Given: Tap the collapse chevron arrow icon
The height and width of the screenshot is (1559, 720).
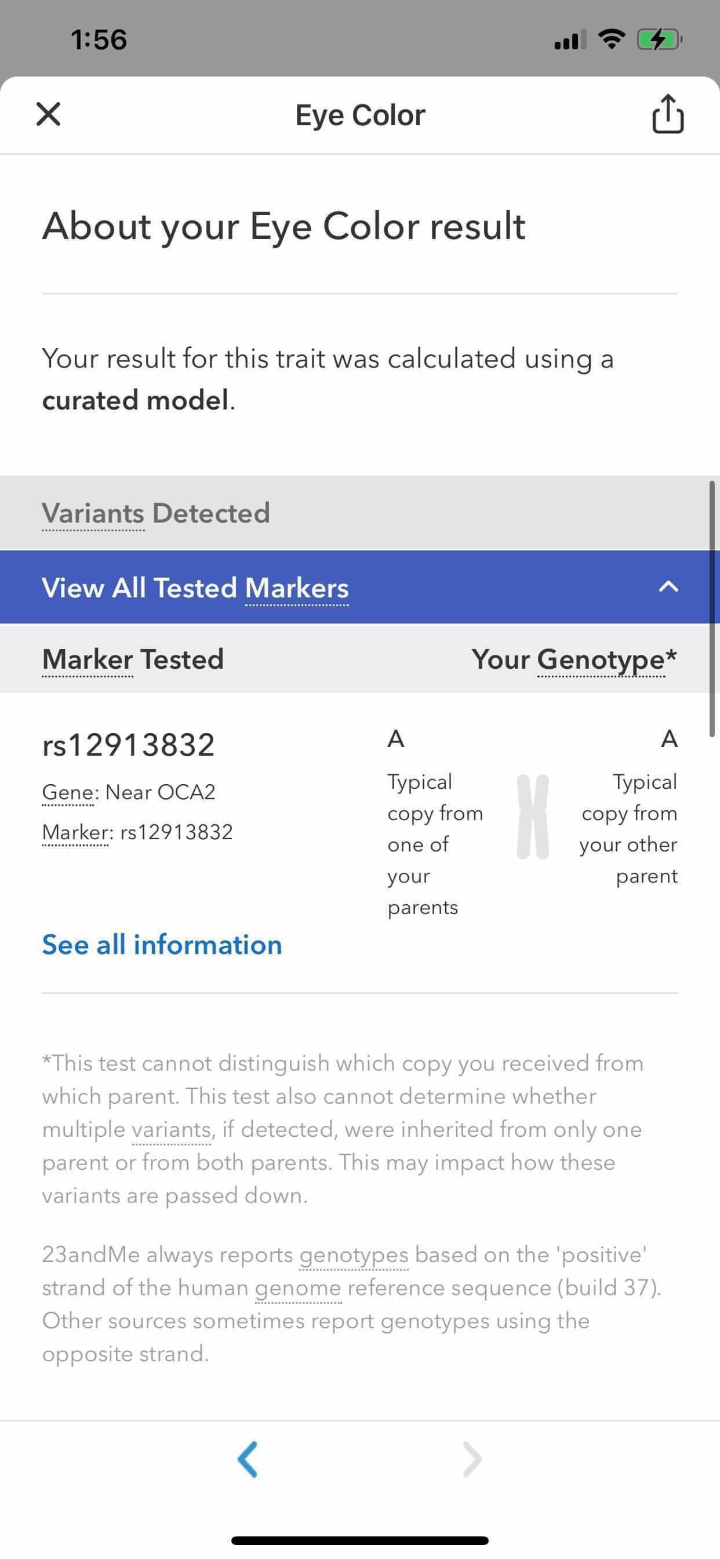Looking at the screenshot, I should tap(668, 586).
